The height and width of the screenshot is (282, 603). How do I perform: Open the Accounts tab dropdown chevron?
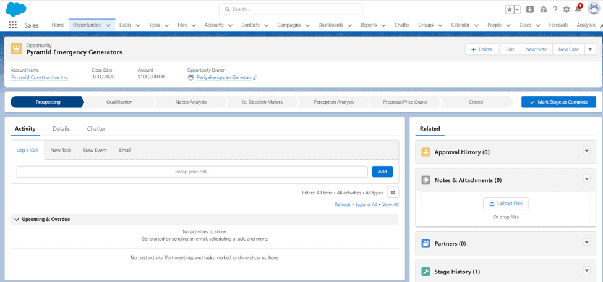[x=230, y=25]
